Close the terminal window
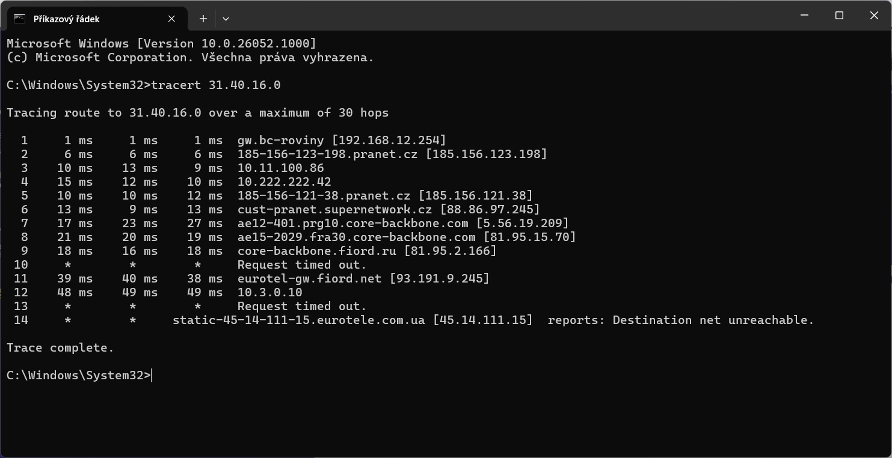 tap(874, 16)
